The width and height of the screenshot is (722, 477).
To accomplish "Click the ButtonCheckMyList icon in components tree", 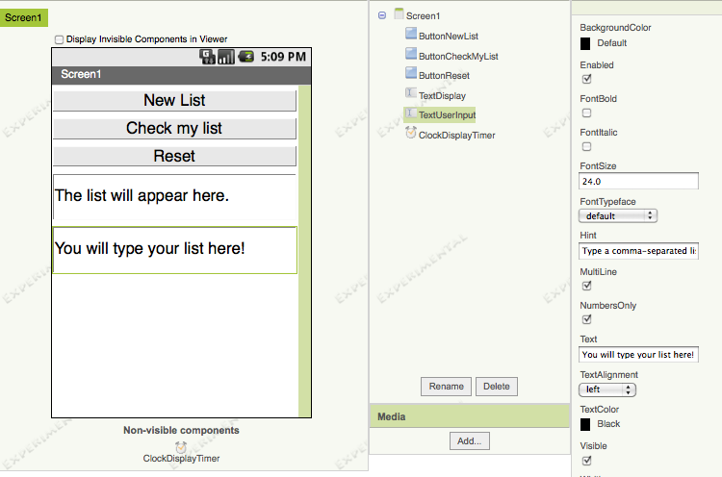I will click(x=411, y=56).
